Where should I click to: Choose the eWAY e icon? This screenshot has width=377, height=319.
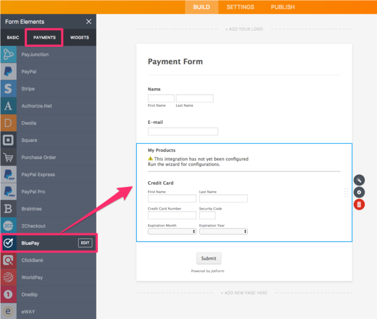pos(9,311)
